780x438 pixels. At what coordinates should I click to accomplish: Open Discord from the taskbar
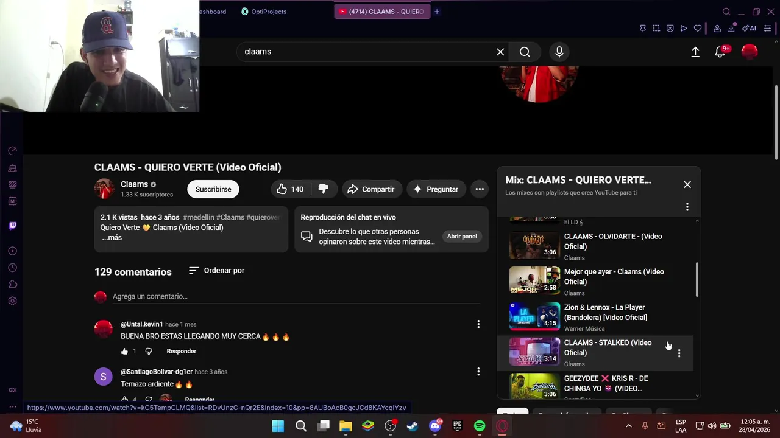click(435, 426)
